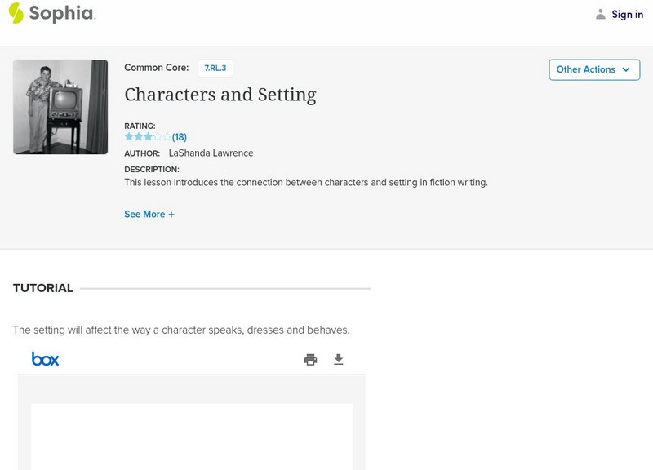Open author LaShanda Lawrence's profile
Viewport: 653px width, 470px height.
tap(211, 153)
